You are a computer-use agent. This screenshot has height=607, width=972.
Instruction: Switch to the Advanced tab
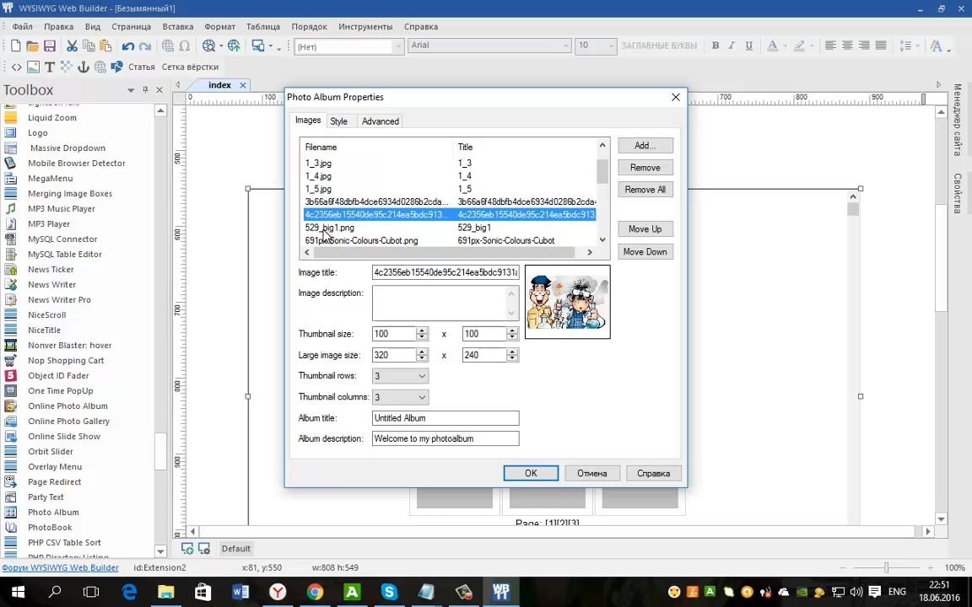pyautogui.click(x=380, y=121)
